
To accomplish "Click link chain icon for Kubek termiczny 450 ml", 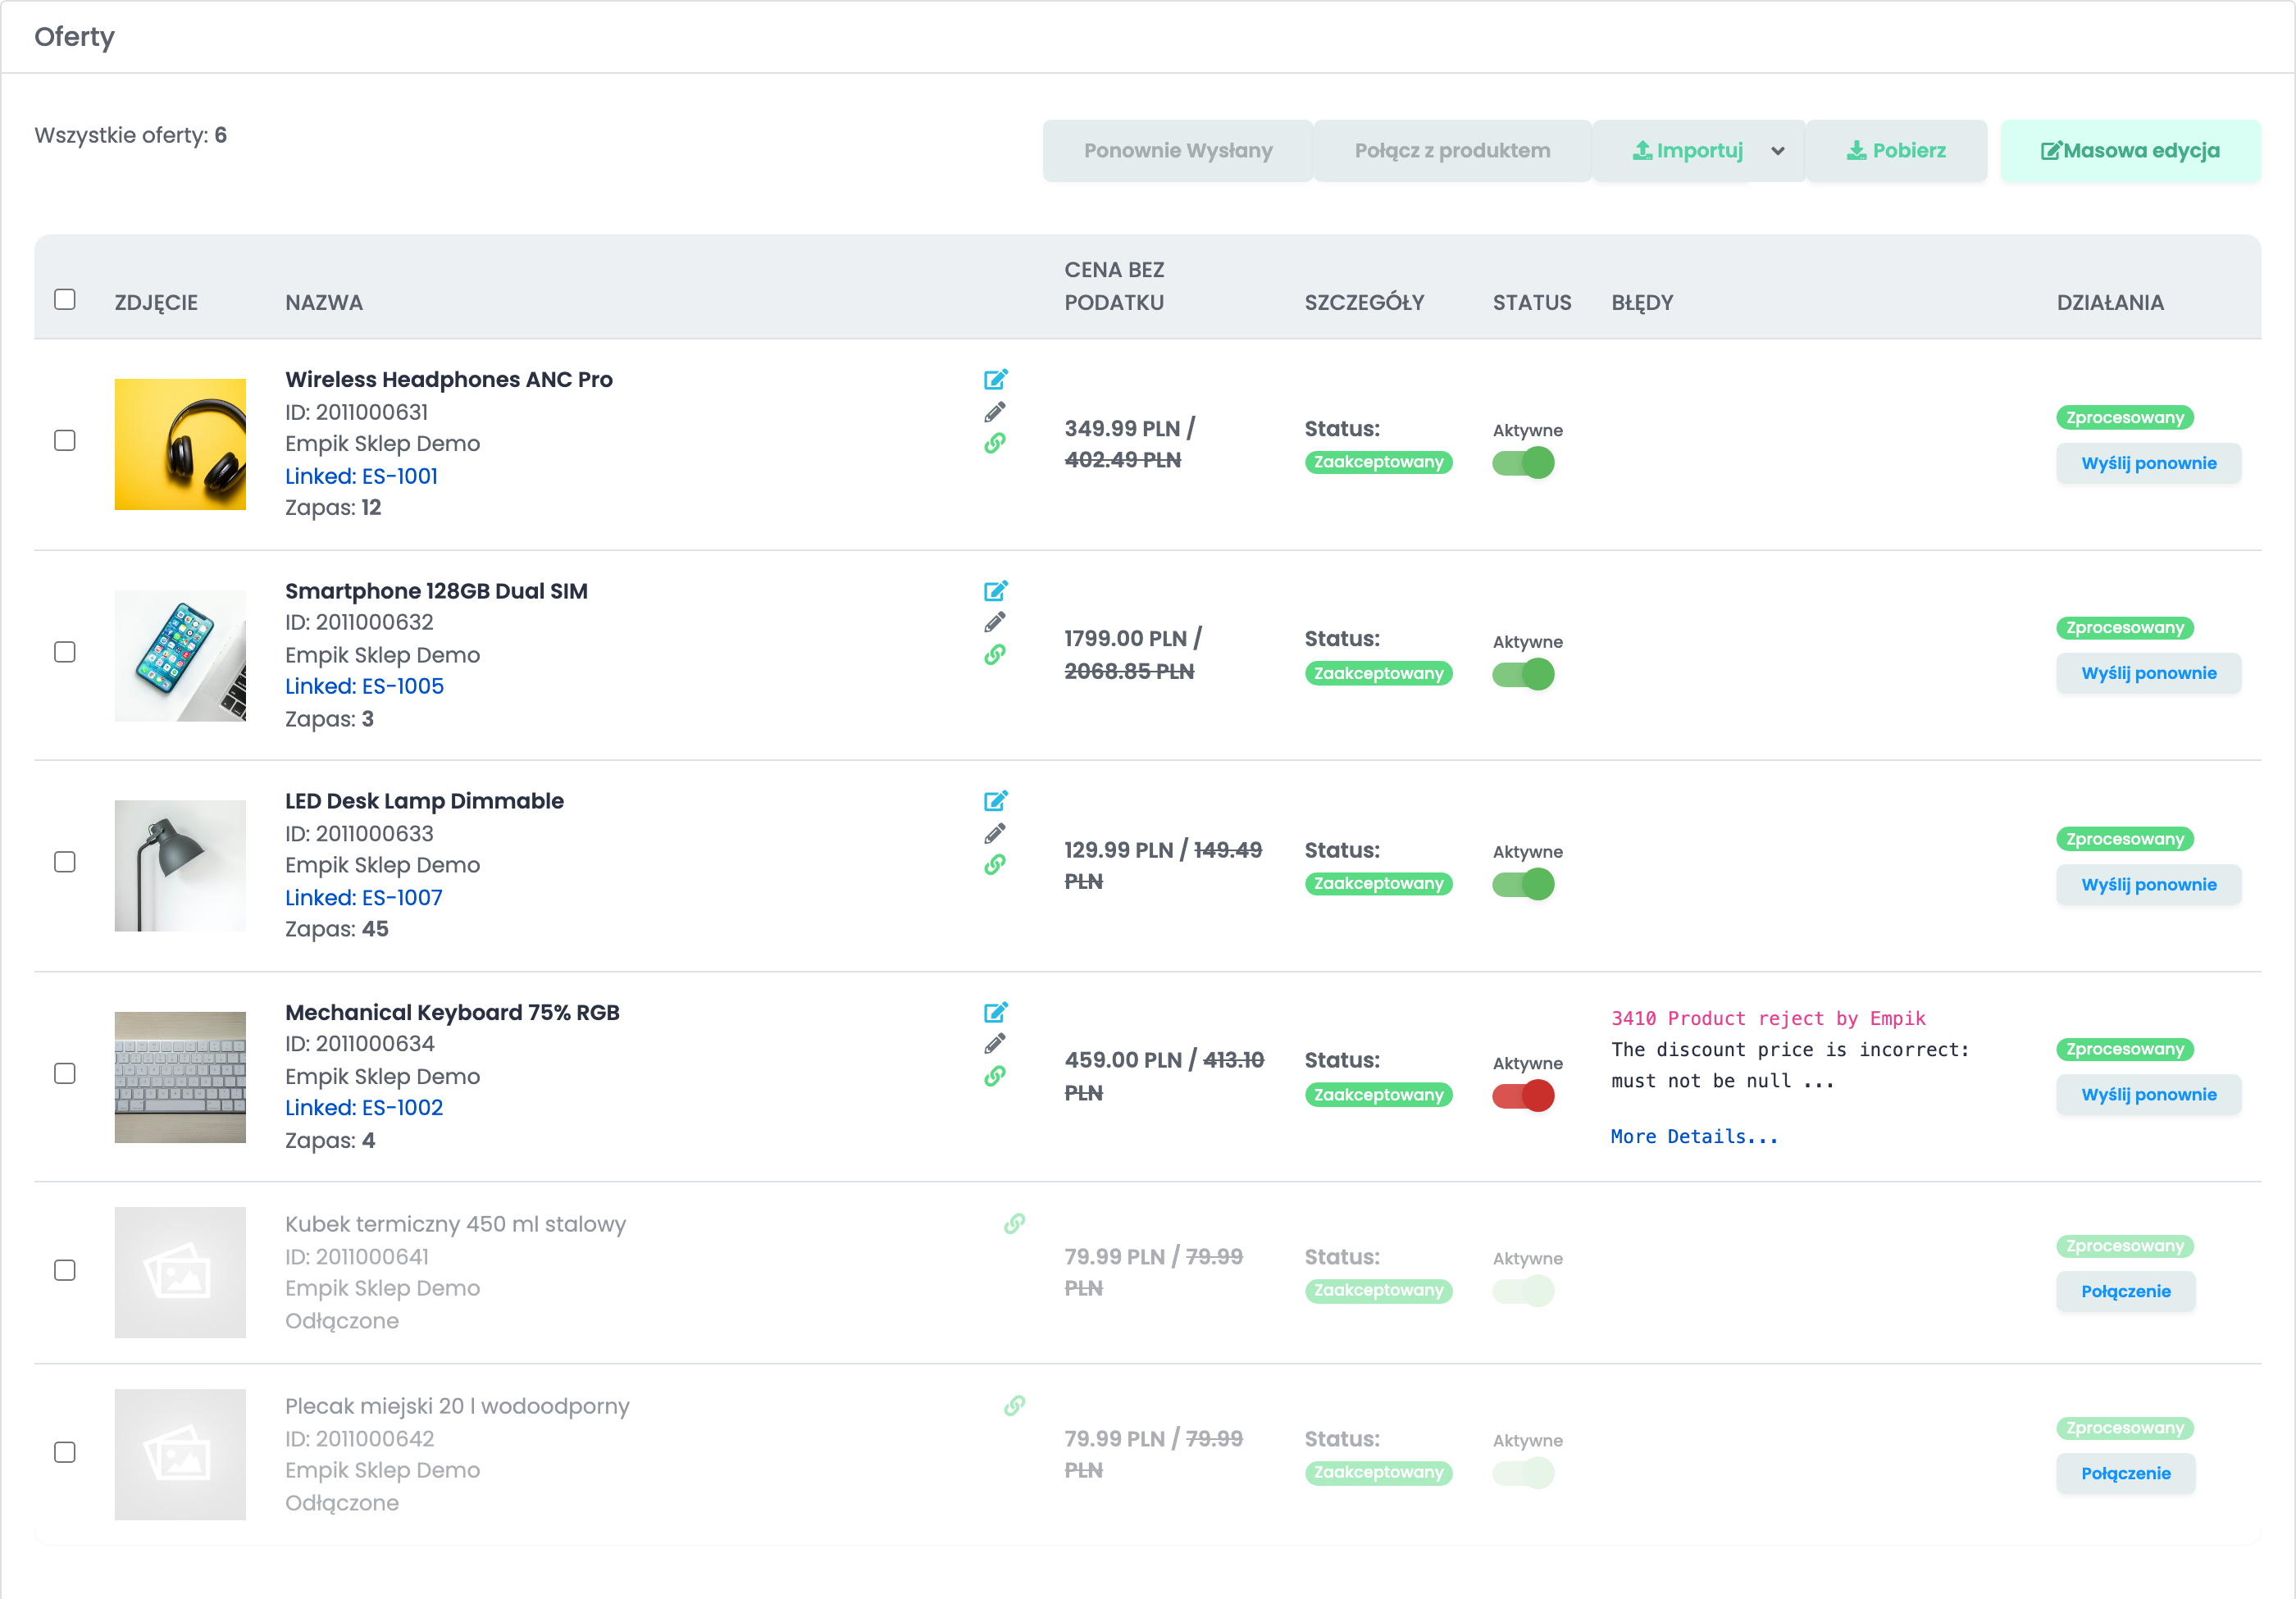I will 1014,1223.
